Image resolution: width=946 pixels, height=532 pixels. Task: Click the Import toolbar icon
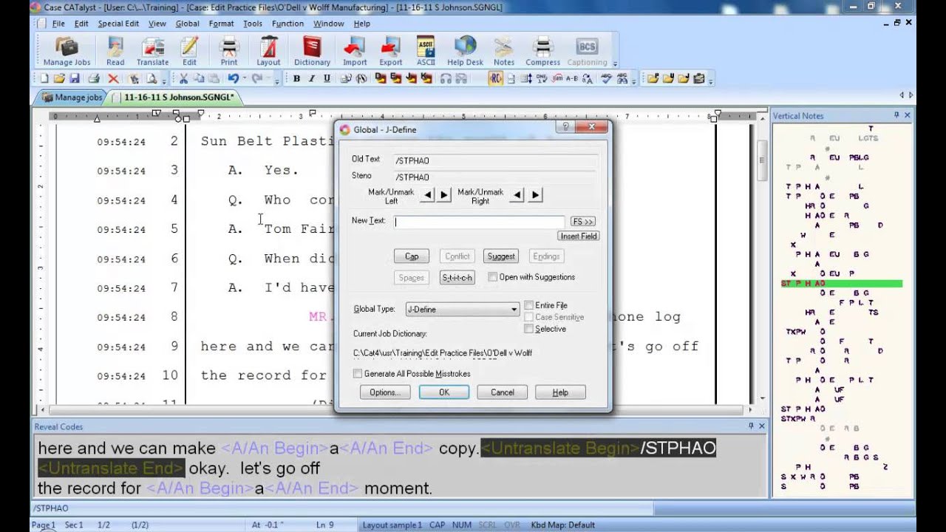pos(355,51)
